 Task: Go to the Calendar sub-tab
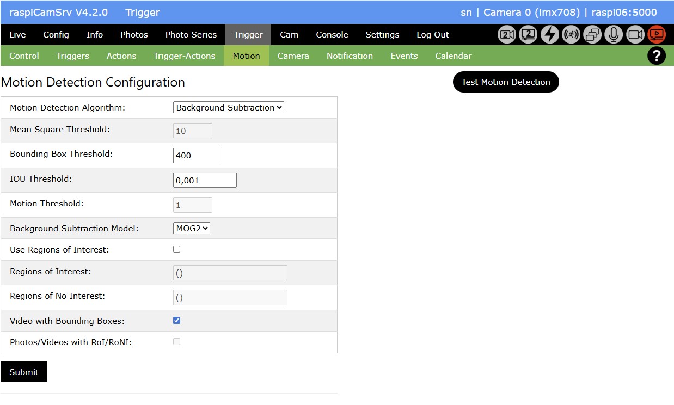453,56
